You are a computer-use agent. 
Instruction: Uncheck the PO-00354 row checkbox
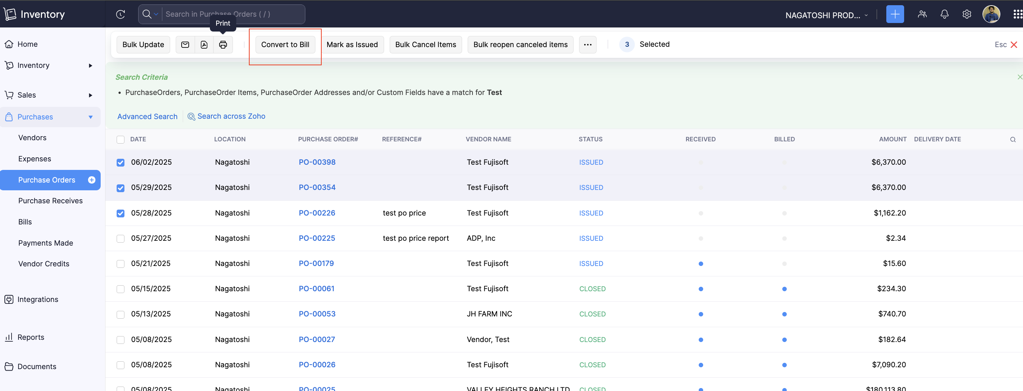[120, 188]
